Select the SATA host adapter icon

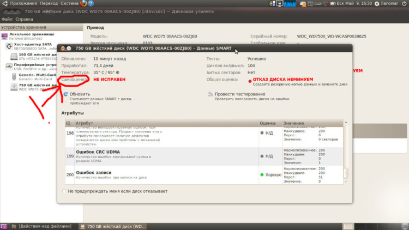coord(9,46)
